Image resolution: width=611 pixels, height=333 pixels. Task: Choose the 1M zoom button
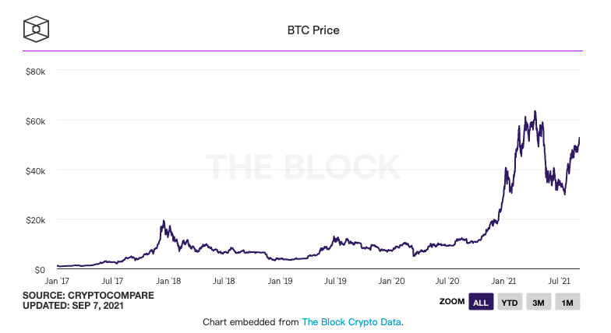567,303
